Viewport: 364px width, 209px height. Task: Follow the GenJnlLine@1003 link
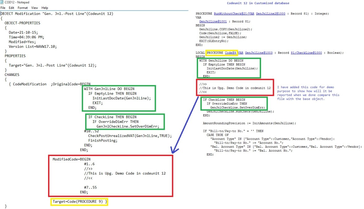pos(259,53)
